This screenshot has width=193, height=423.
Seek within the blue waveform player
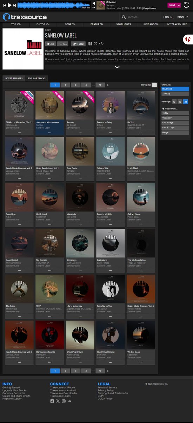(x=54, y=5)
